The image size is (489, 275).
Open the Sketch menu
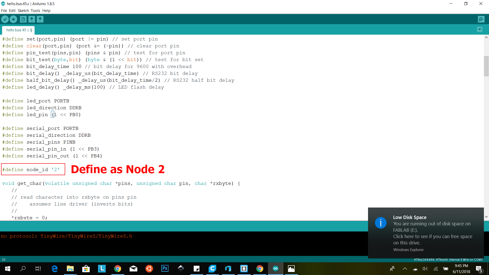coord(23,11)
